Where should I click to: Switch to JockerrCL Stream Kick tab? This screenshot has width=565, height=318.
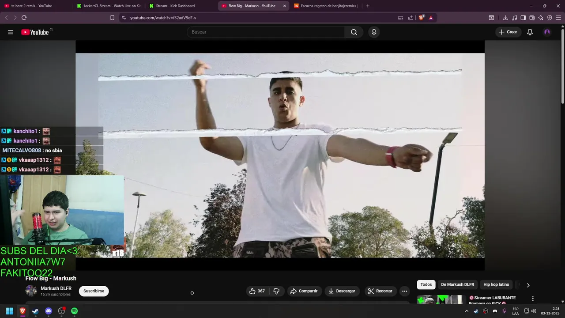point(108,6)
